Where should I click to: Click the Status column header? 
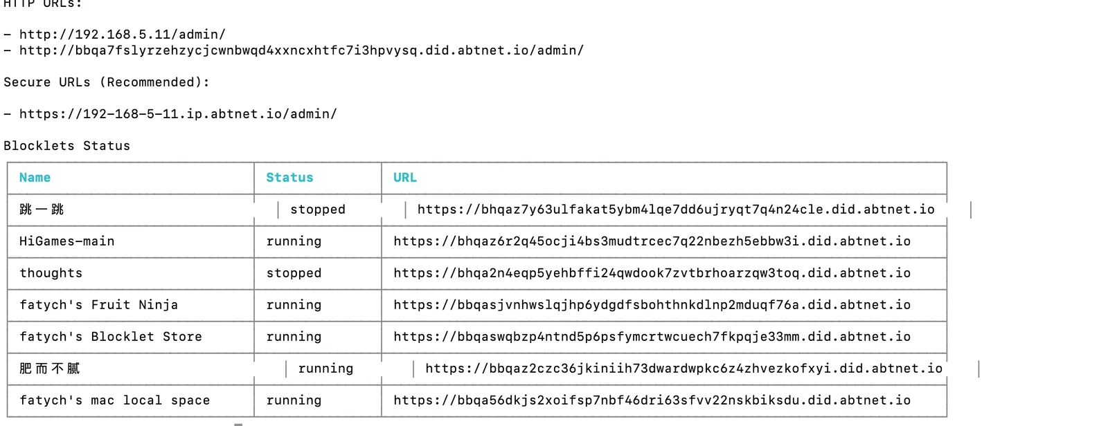pos(289,178)
